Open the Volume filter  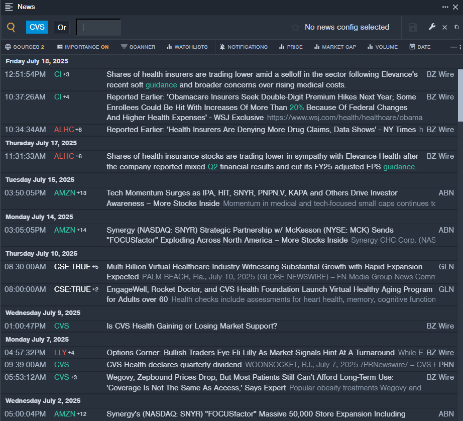click(x=383, y=47)
